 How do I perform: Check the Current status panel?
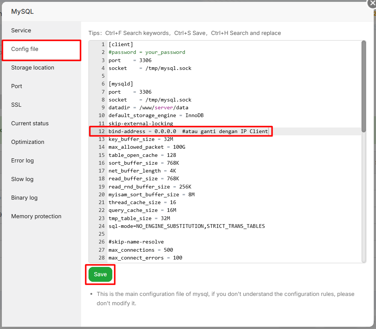tap(29, 123)
